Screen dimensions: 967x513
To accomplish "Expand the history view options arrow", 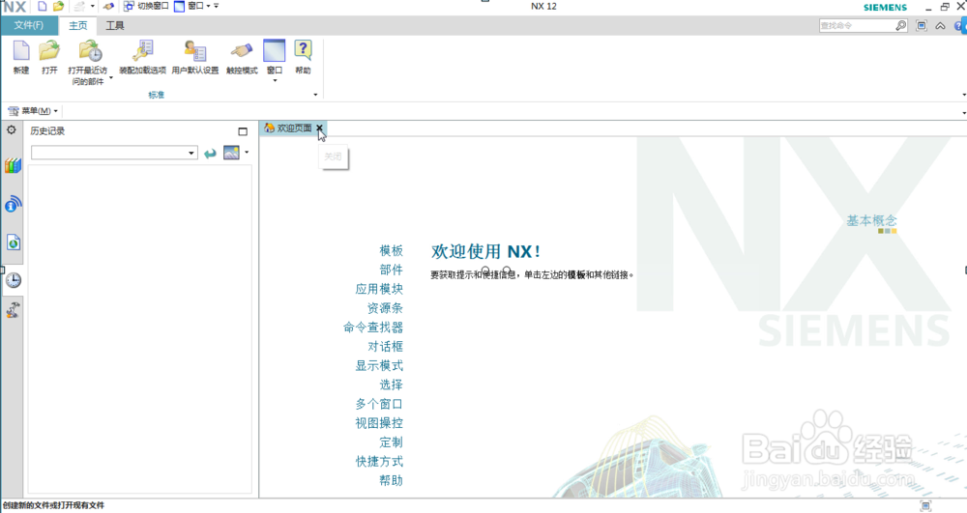I will [x=247, y=152].
